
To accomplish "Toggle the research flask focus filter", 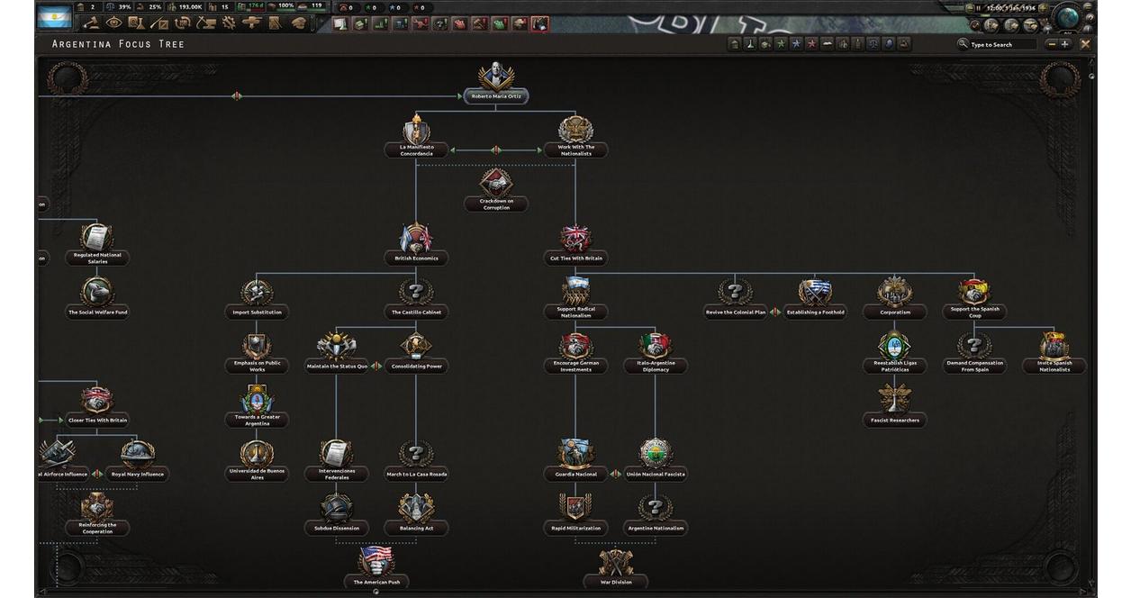I will [x=750, y=44].
